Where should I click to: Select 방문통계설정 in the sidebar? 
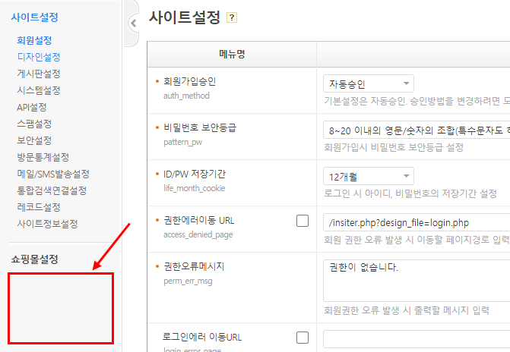[x=43, y=157]
